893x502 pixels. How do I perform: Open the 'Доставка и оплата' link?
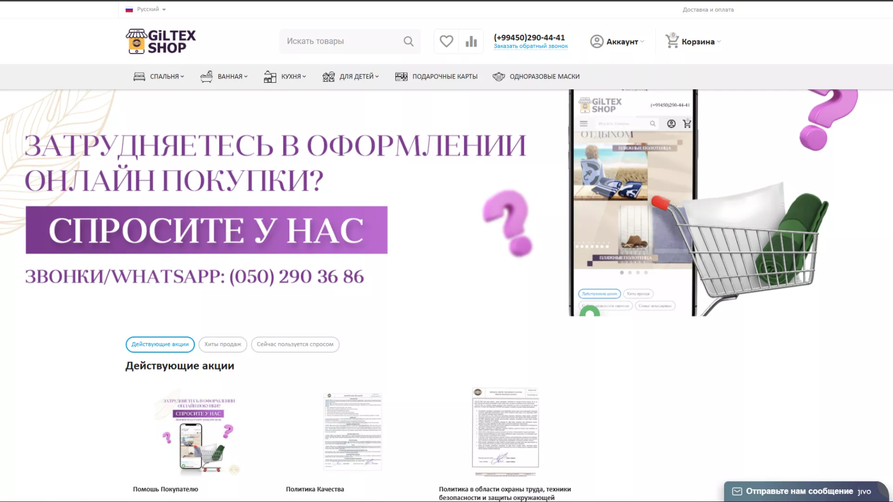(x=708, y=10)
